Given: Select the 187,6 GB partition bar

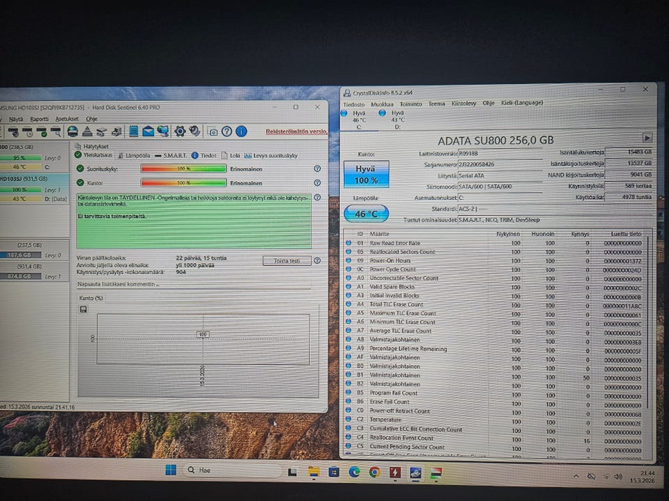Looking at the screenshot, I should (x=20, y=255).
